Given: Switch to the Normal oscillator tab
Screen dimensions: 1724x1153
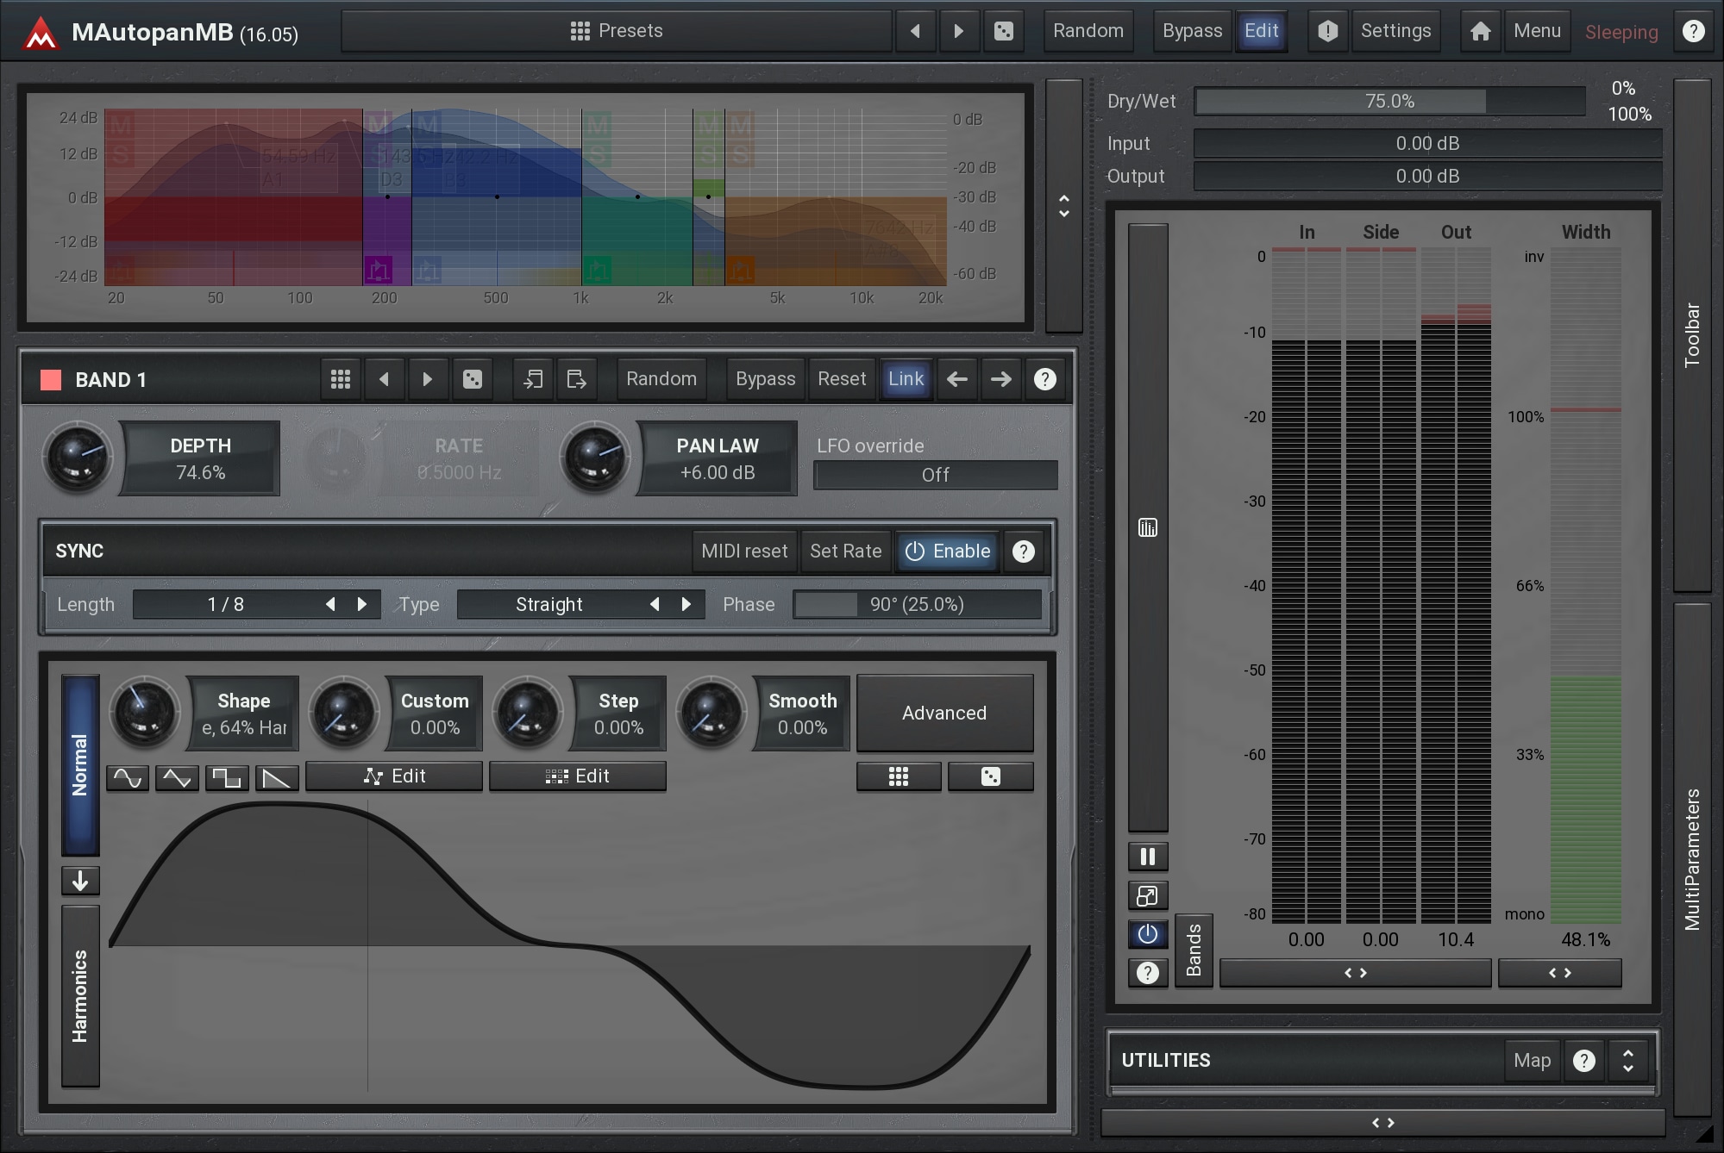Looking at the screenshot, I should tap(80, 765).
